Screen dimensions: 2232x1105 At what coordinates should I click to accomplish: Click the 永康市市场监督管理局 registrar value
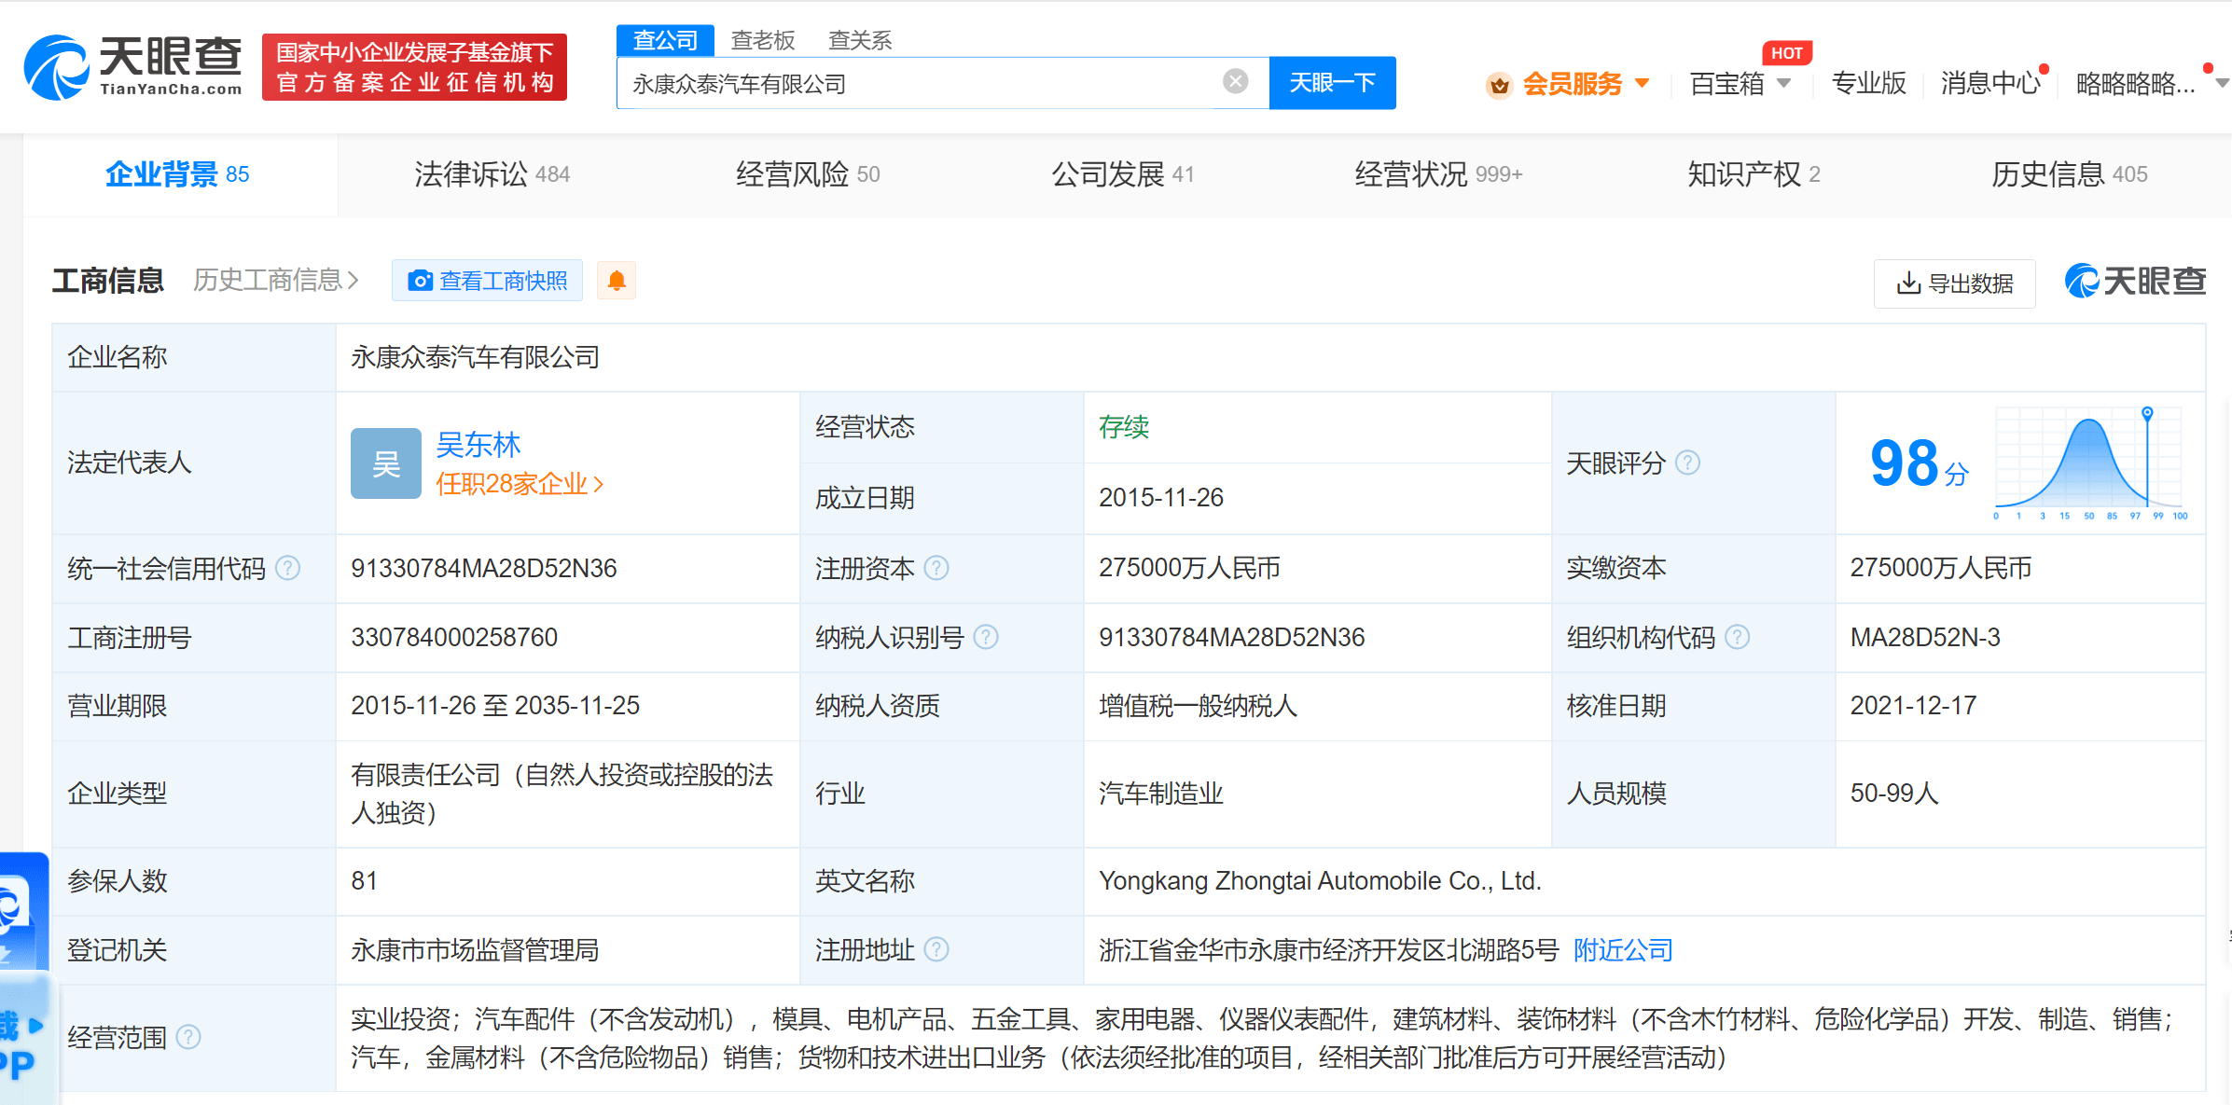tap(475, 950)
